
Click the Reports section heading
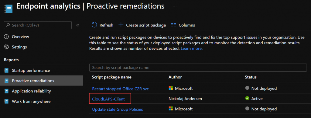tap(11, 60)
